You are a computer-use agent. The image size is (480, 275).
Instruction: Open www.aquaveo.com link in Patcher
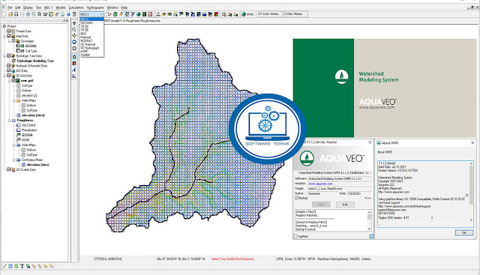click(320, 184)
